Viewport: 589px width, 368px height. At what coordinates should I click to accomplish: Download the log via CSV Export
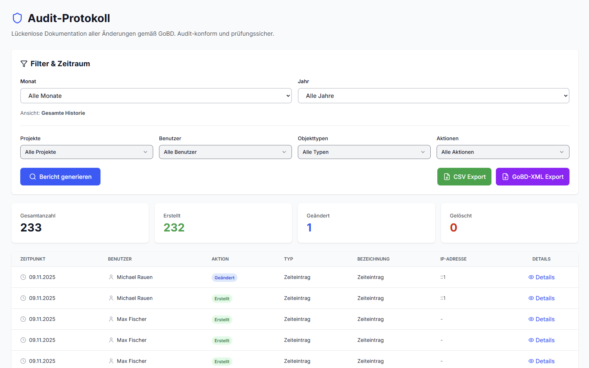click(464, 177)
